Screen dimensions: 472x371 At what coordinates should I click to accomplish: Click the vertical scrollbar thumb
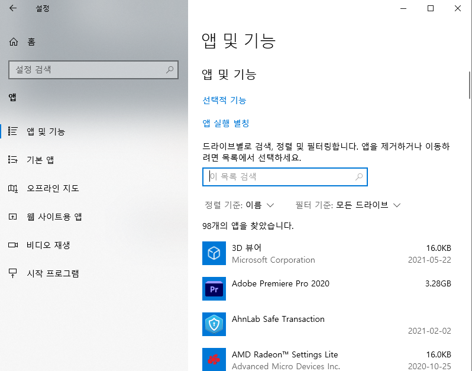pos(470,85)
